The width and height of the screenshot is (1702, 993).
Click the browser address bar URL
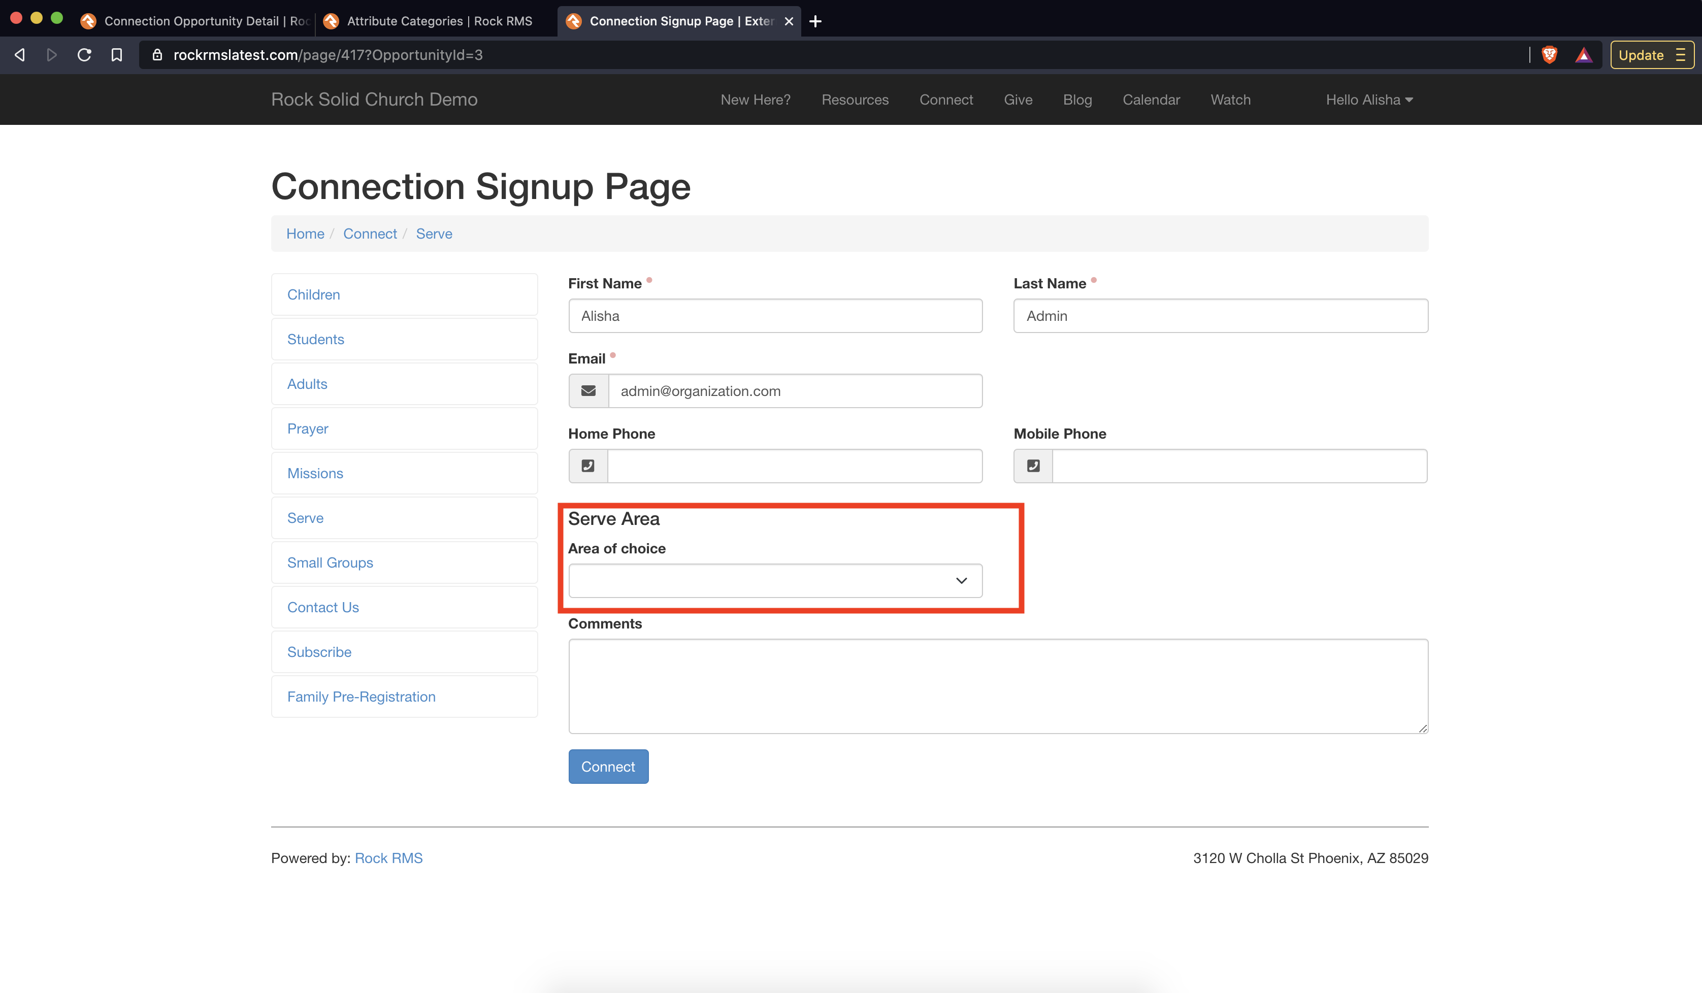click(328, 55)
